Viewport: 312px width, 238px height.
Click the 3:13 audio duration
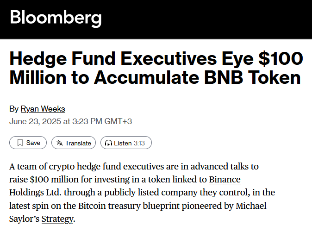(139, 143)
